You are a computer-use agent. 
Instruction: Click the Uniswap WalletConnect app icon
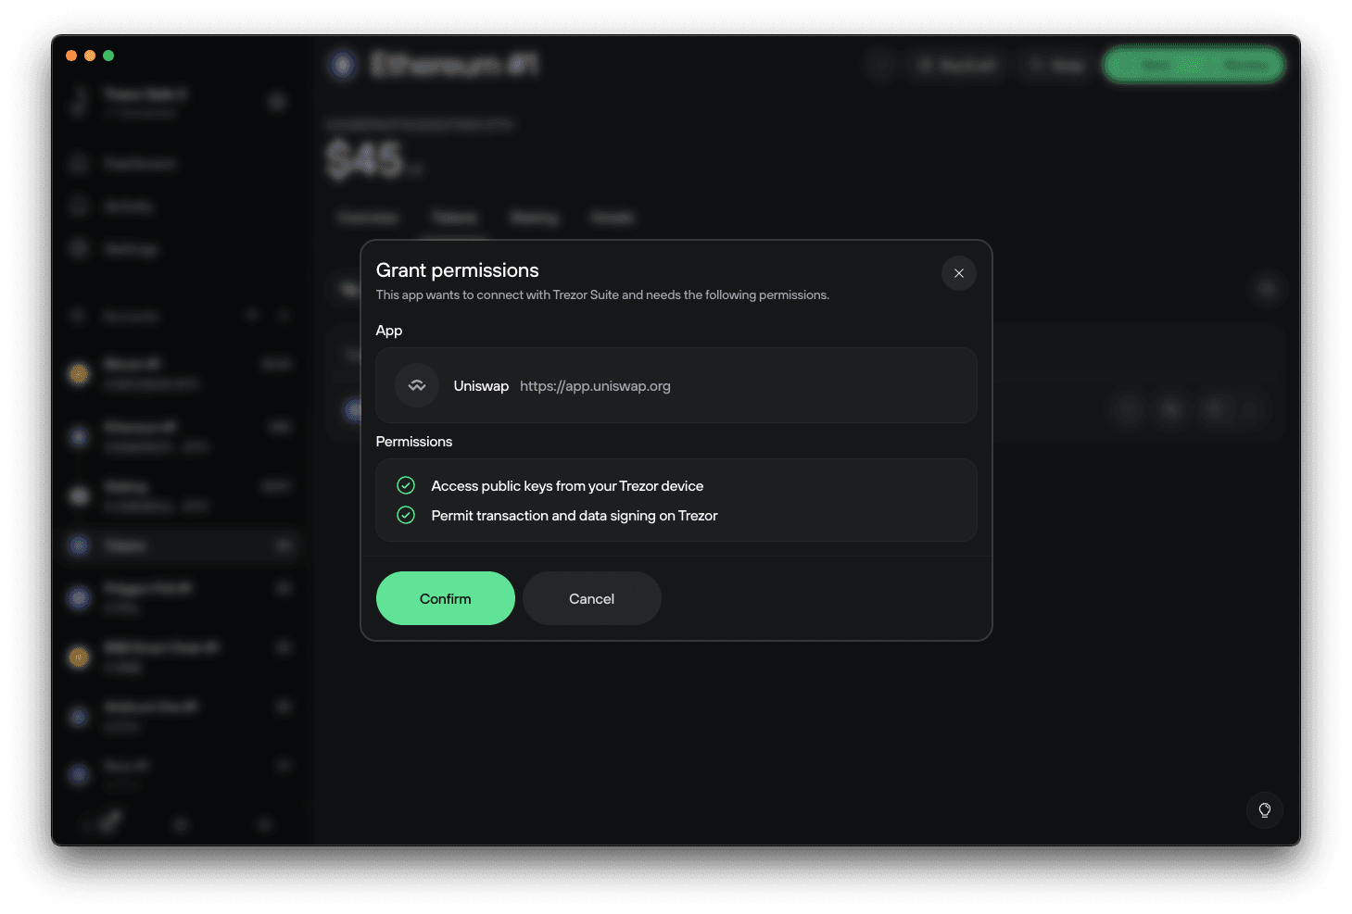(x=417, y=385)
